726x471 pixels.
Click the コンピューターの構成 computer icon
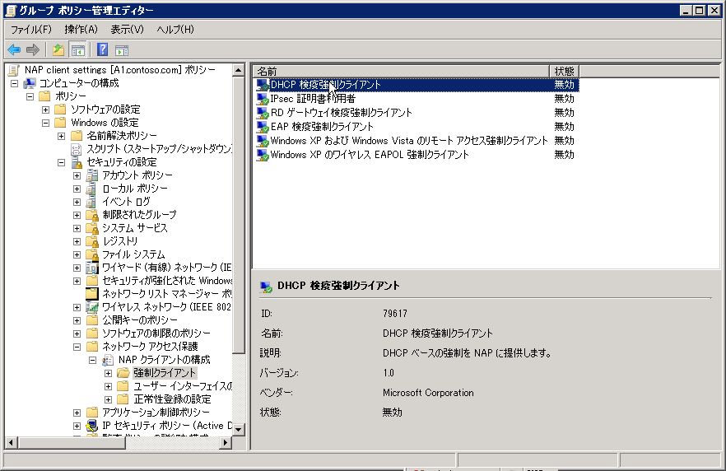[30, 83]
